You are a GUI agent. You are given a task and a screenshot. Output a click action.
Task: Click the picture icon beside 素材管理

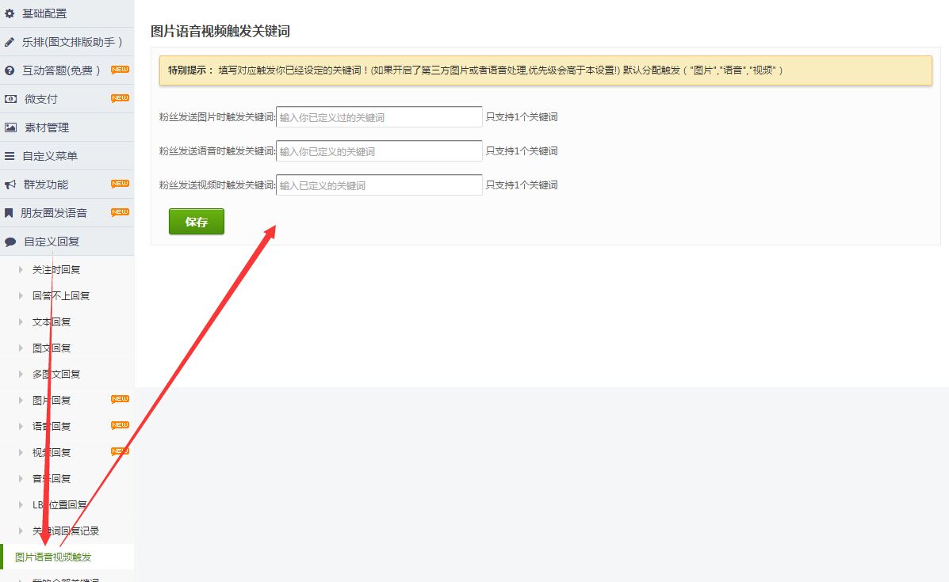10,127
